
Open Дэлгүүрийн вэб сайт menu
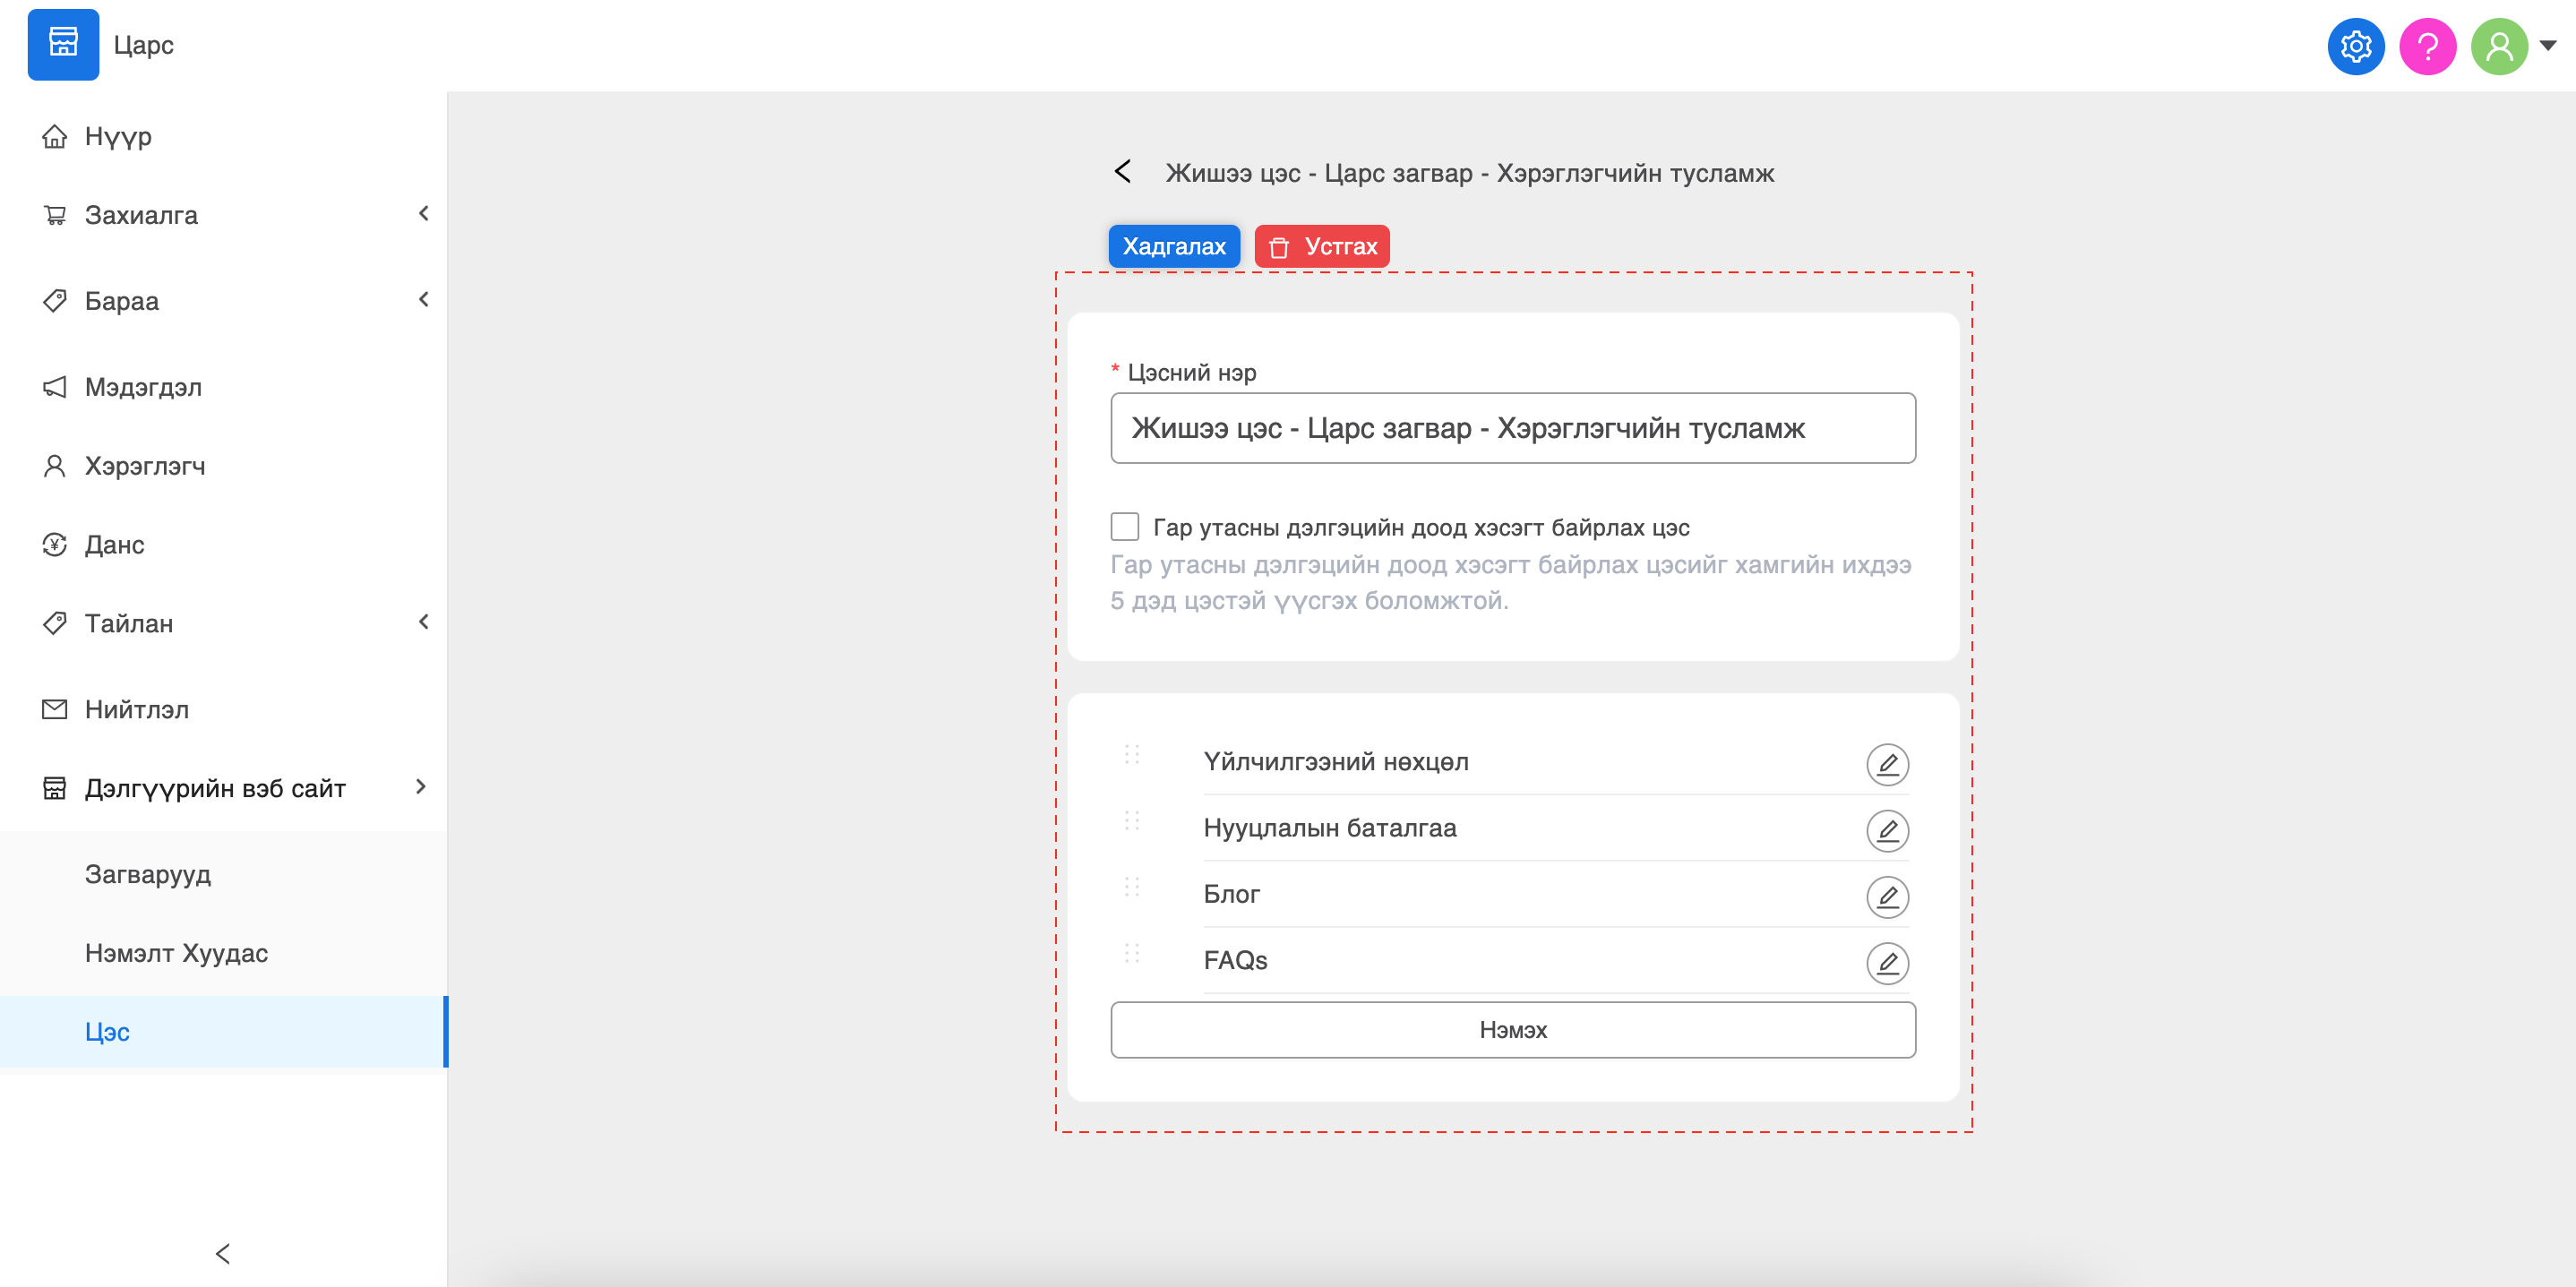click(223, 789)
